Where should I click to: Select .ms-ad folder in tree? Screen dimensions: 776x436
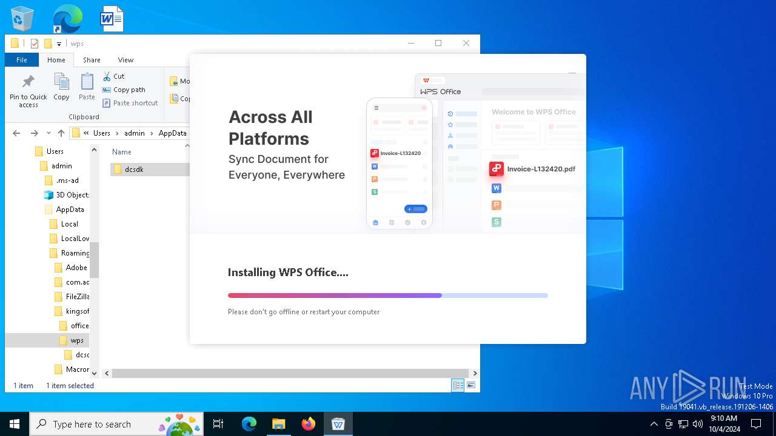(x=67, y=180)
